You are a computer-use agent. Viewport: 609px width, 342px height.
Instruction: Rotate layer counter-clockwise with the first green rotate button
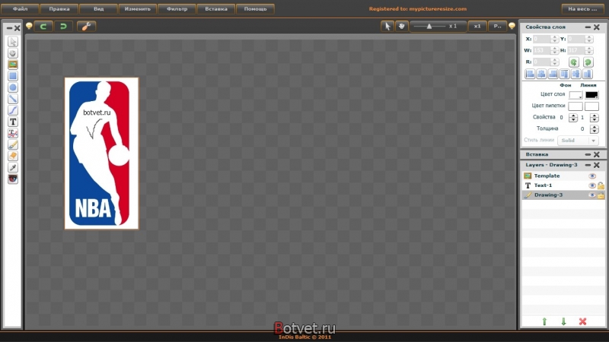(x=574, y=62)
